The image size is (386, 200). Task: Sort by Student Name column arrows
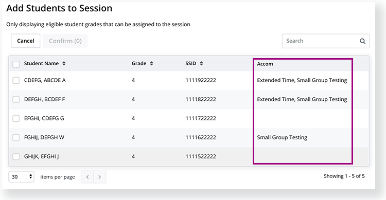(x=64, y=63)
